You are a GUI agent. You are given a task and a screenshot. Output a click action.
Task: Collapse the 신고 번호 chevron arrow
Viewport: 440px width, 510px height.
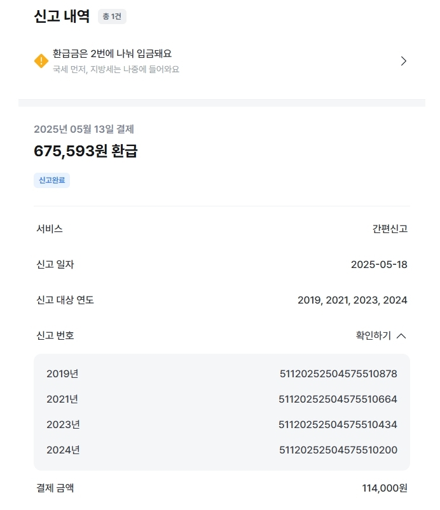click(401, 336)
